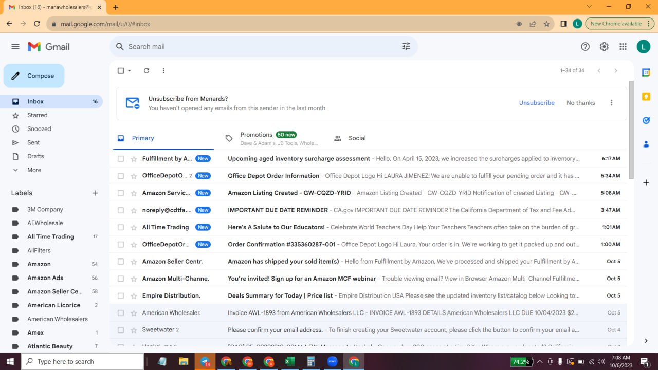Select the Office Depot Order Information checkbox

121,176
